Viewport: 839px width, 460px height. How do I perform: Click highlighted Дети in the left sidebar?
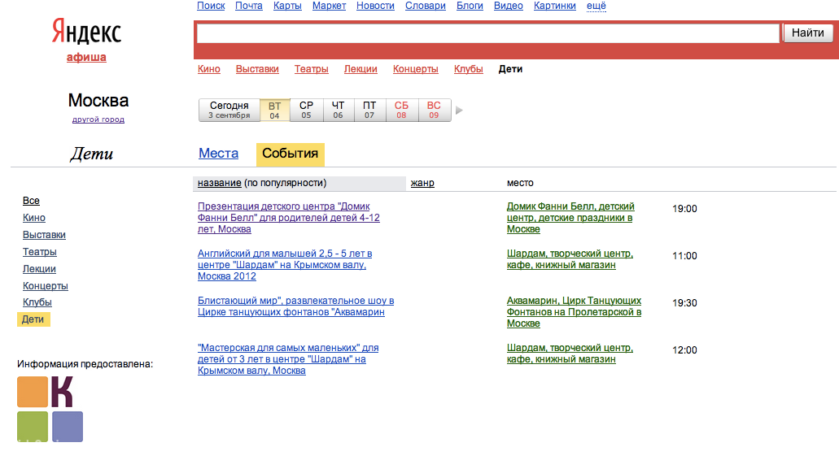tap(33, 319)
